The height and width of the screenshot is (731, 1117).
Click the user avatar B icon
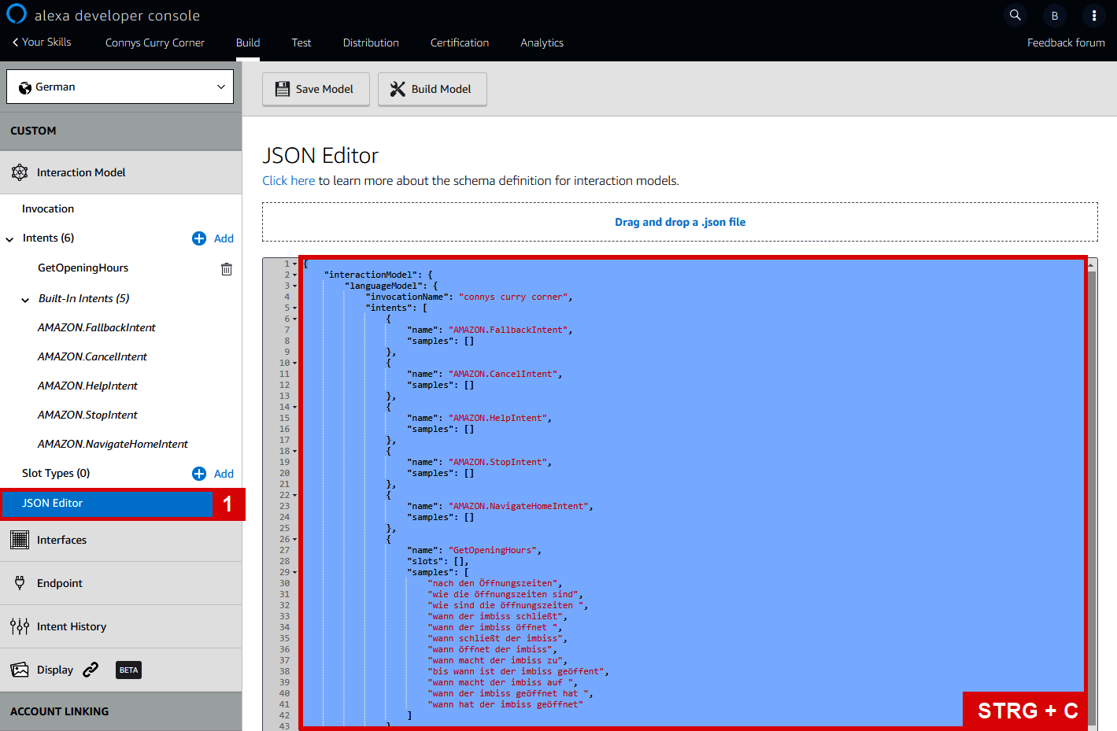click(x=1055, y=16)
